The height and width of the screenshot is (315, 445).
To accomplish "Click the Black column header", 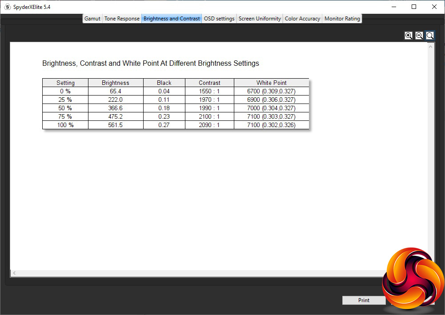I will coord(164,83).
